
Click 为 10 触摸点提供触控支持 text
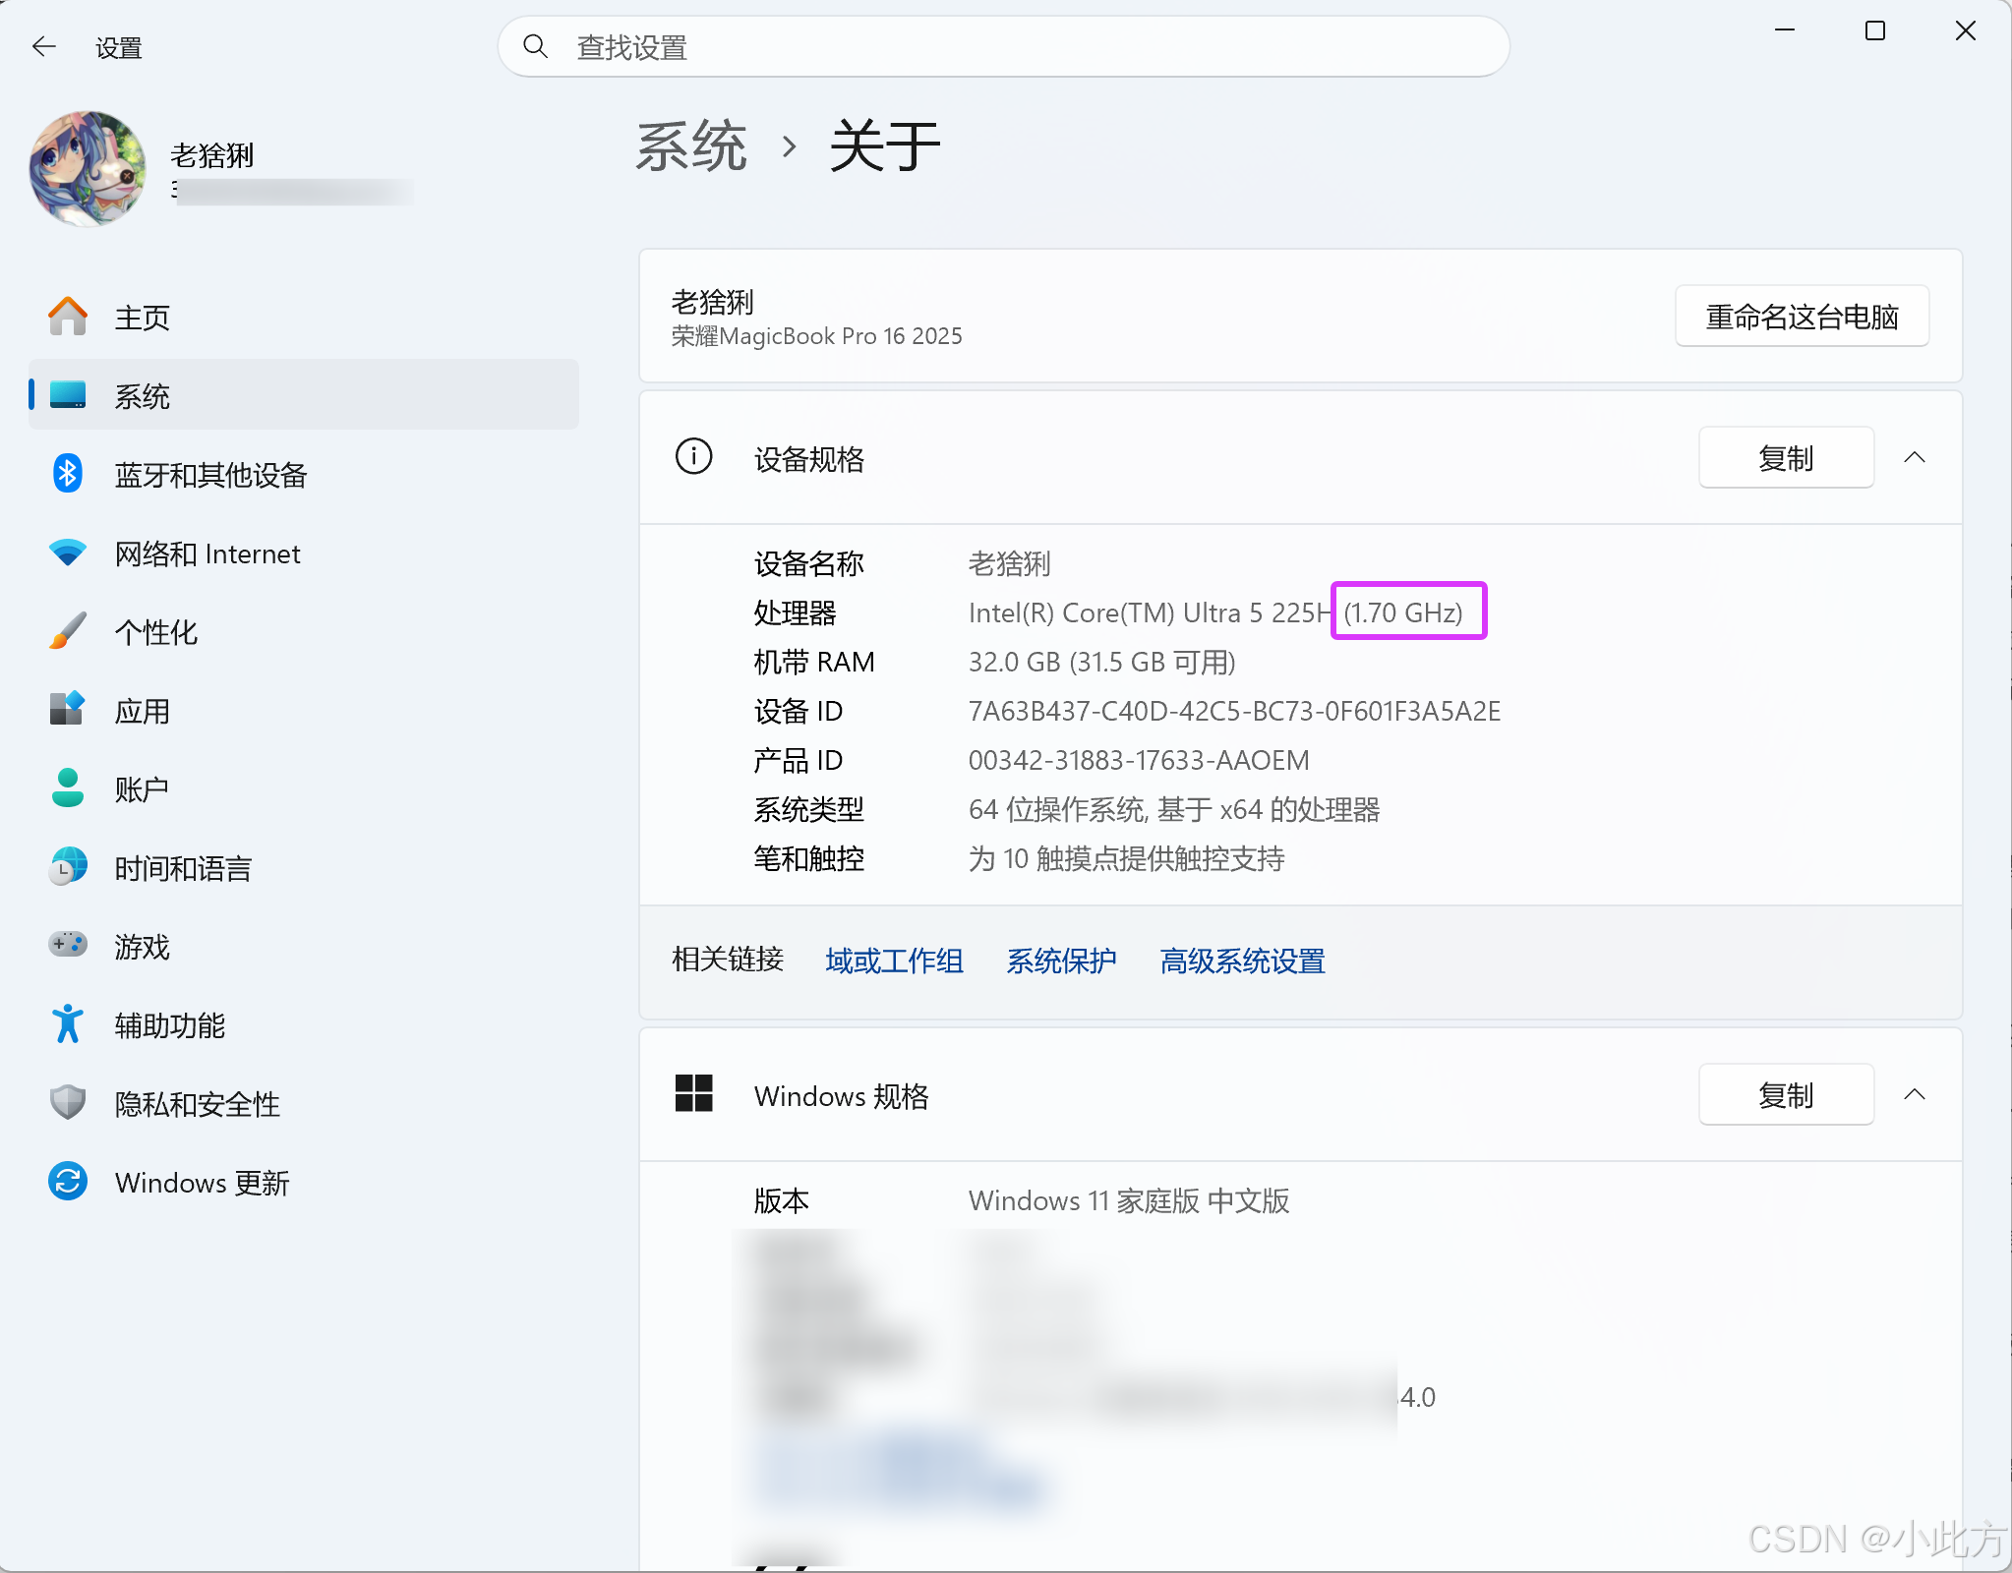[1127, 858]
